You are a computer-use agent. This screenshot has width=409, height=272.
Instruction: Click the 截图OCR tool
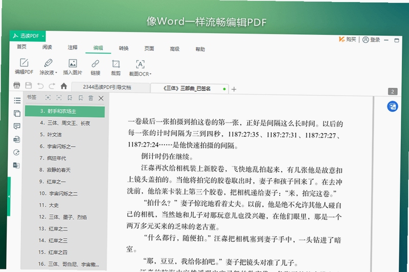(x=140, y=68)
